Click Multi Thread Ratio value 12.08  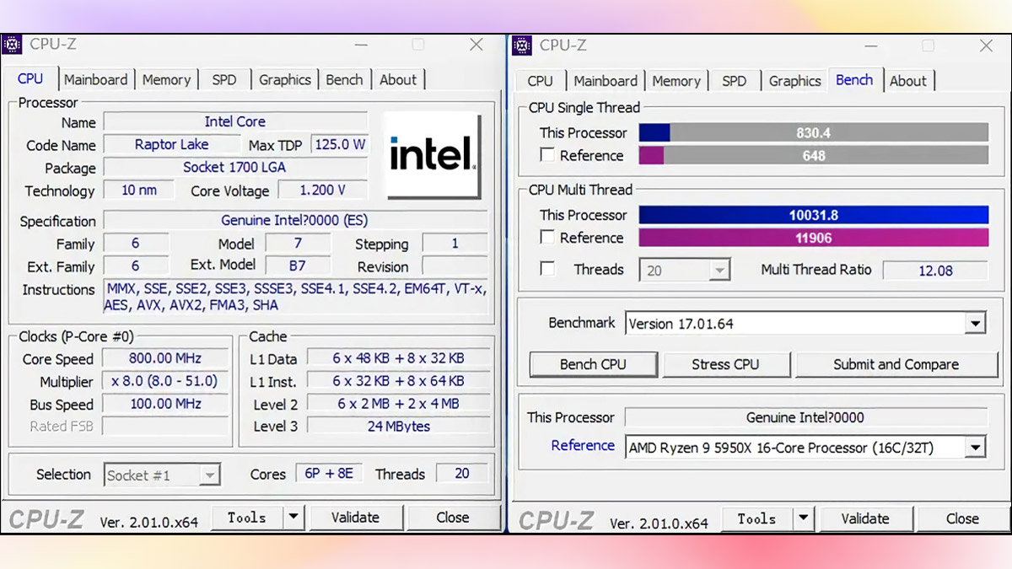click(x=935, y=271)
